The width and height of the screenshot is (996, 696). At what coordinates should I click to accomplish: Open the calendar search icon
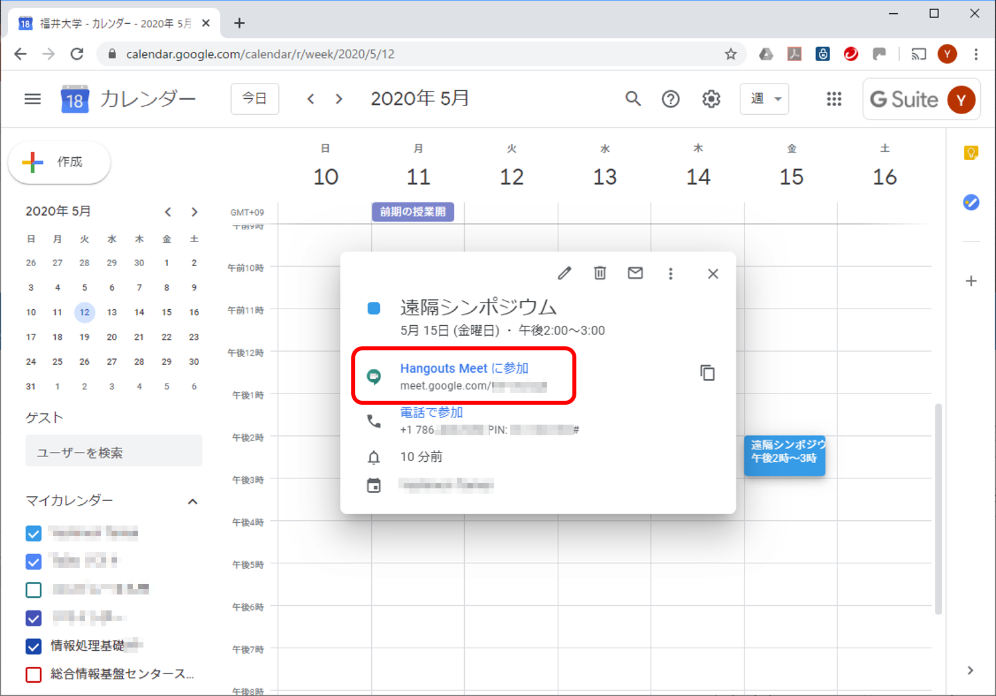pyautogui.click(x=633, y=99)
